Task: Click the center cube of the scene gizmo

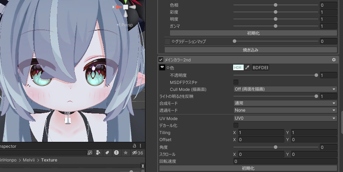Action: (126, 7)
